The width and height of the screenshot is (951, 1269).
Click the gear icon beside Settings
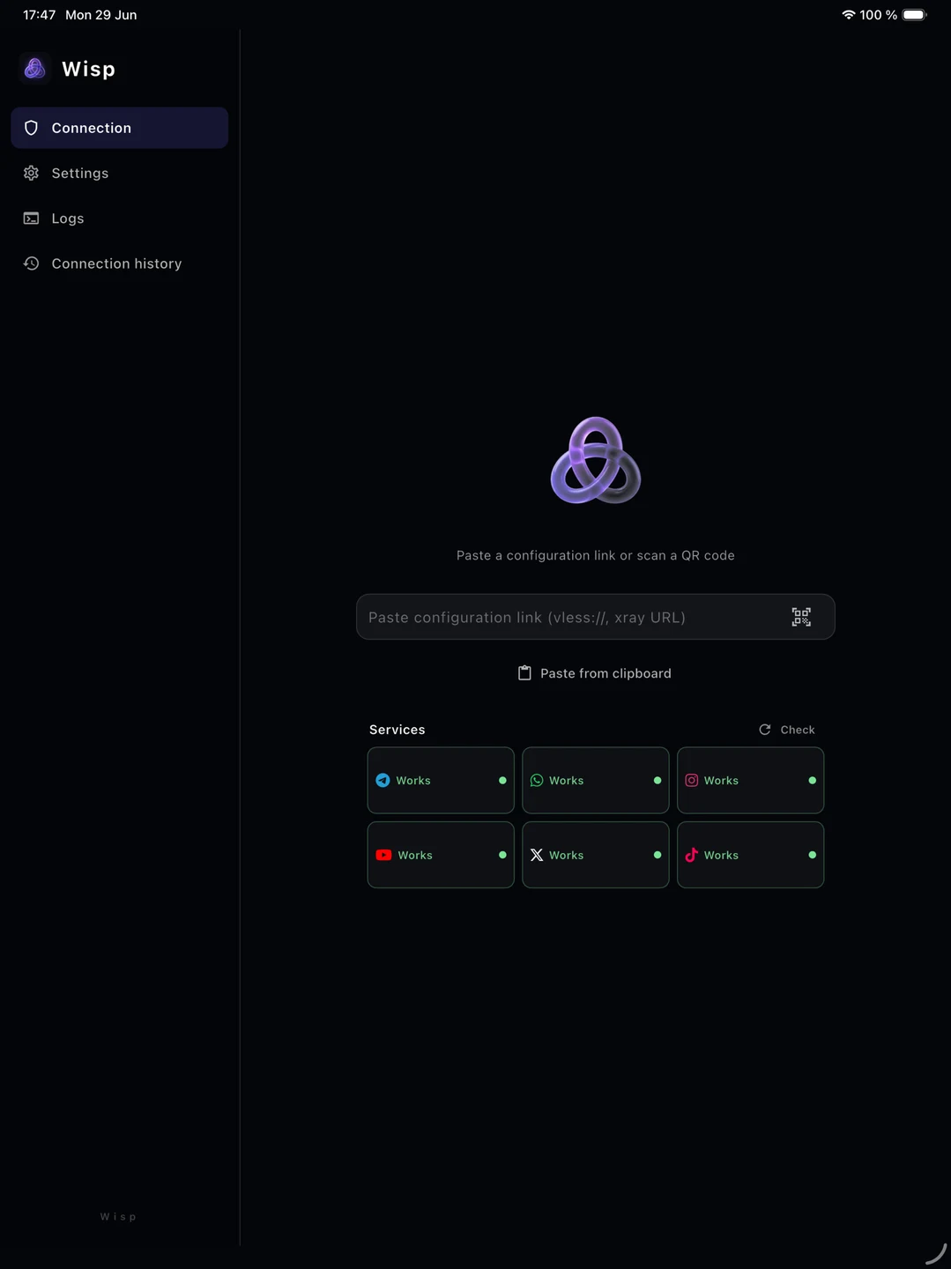31,173
